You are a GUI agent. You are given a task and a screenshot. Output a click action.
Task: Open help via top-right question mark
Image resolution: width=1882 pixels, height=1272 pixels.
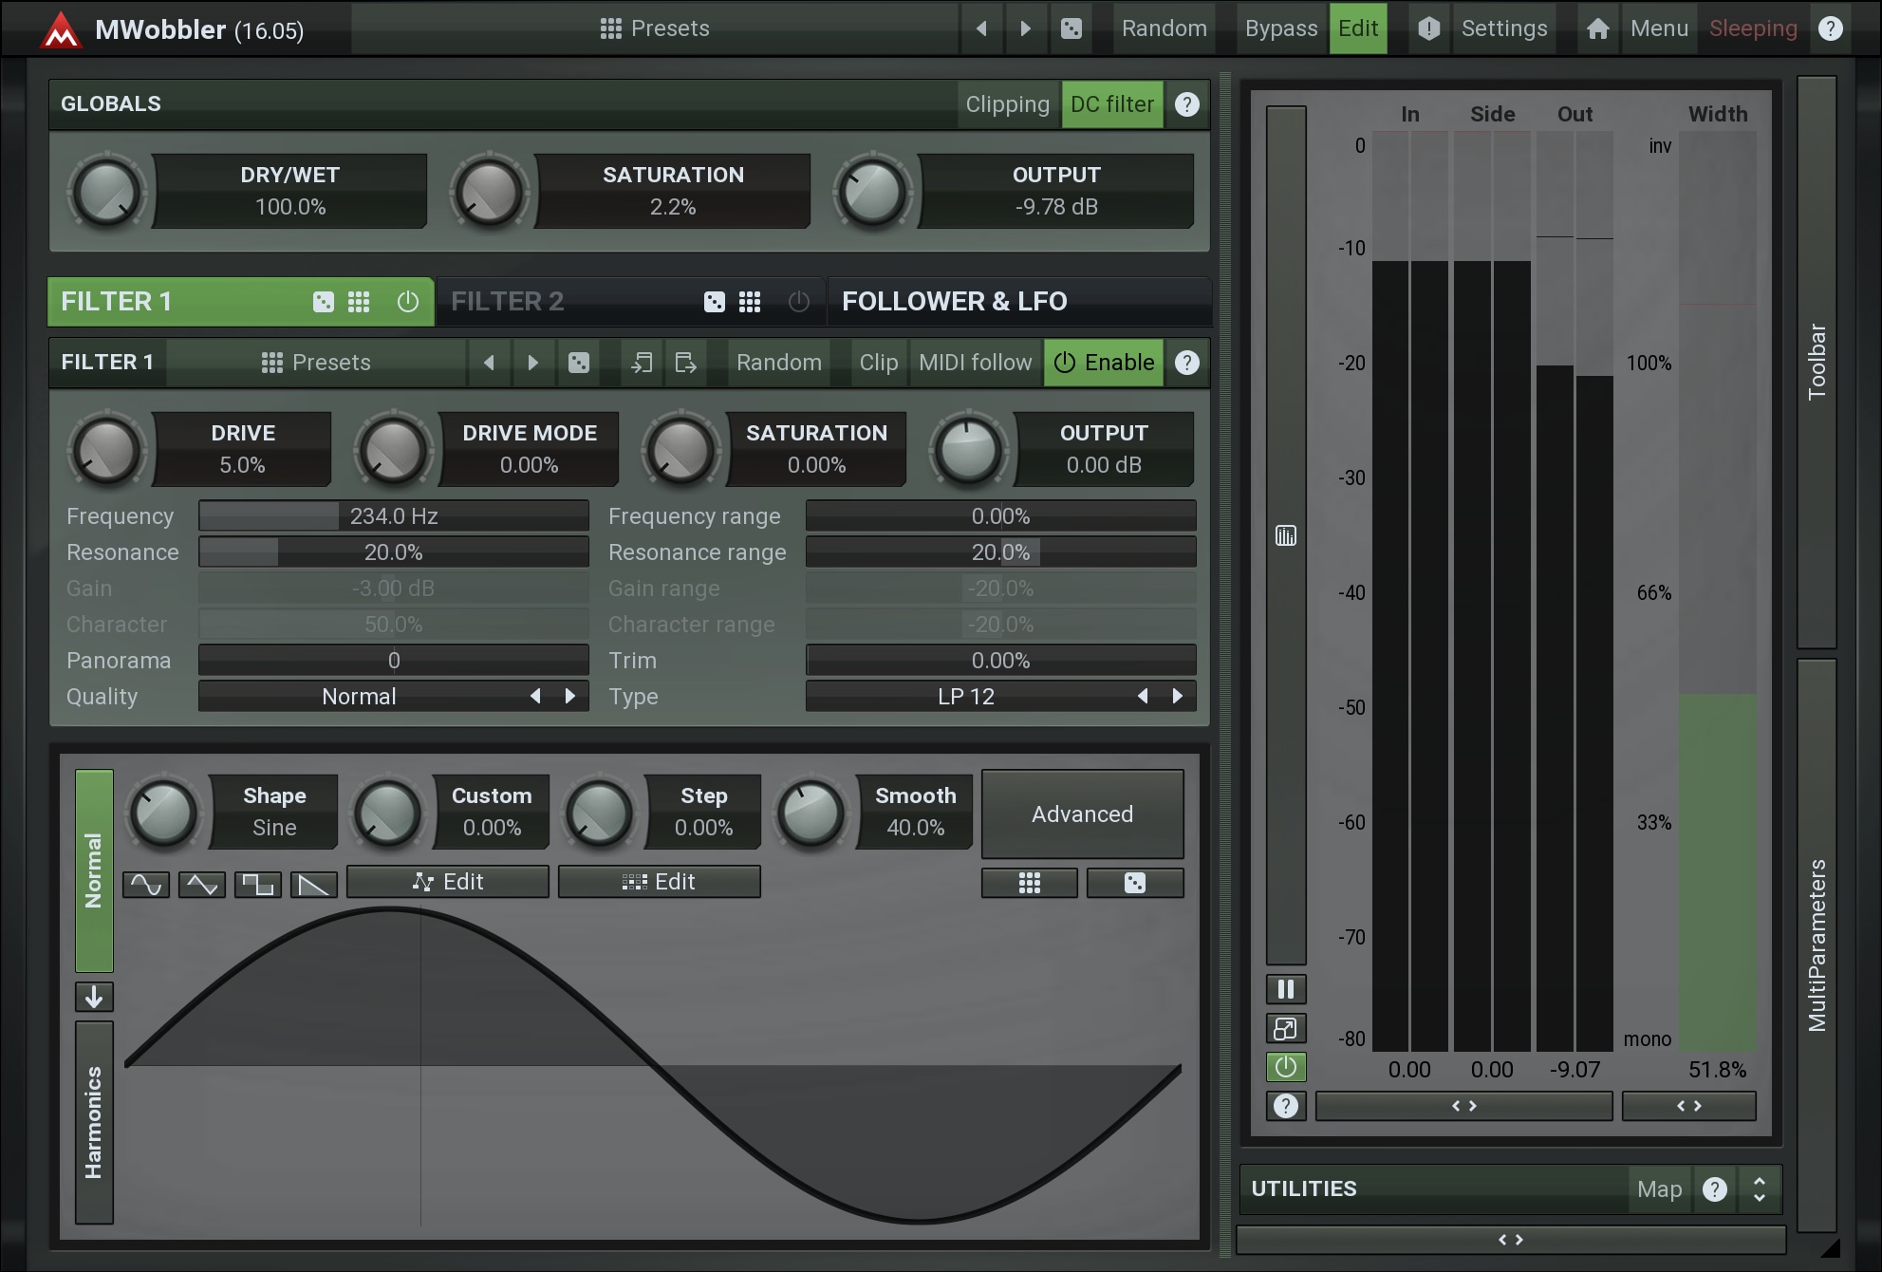(1831, 28)
